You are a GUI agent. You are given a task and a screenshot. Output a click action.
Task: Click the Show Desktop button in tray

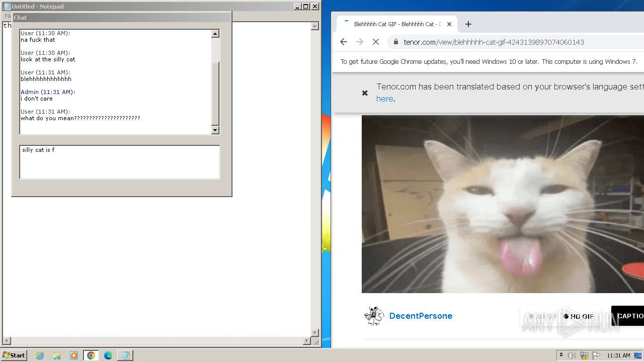coord(639,355)
